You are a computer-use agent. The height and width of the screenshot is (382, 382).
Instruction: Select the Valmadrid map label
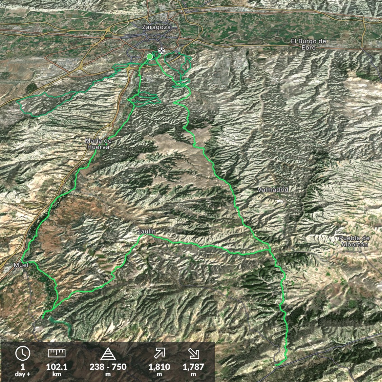pos(273,189)
